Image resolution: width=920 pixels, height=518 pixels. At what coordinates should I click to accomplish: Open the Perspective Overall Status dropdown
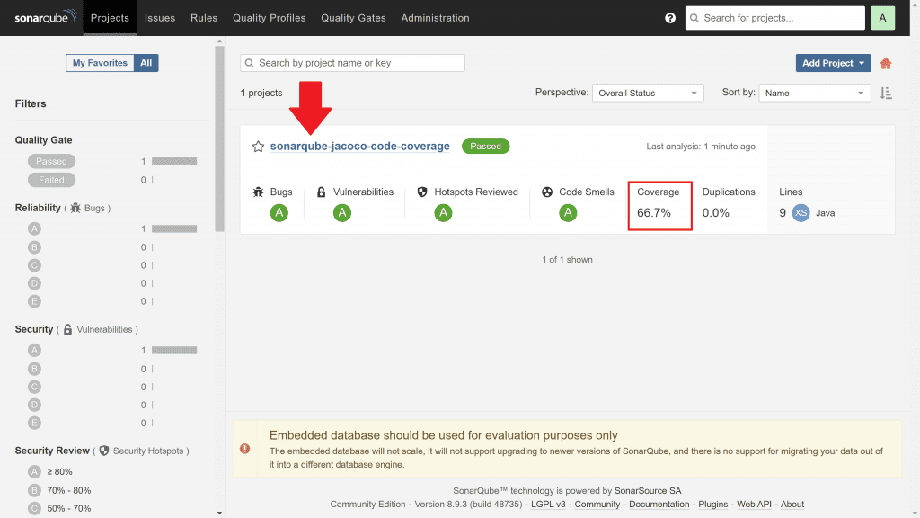[x=648, y=93]
